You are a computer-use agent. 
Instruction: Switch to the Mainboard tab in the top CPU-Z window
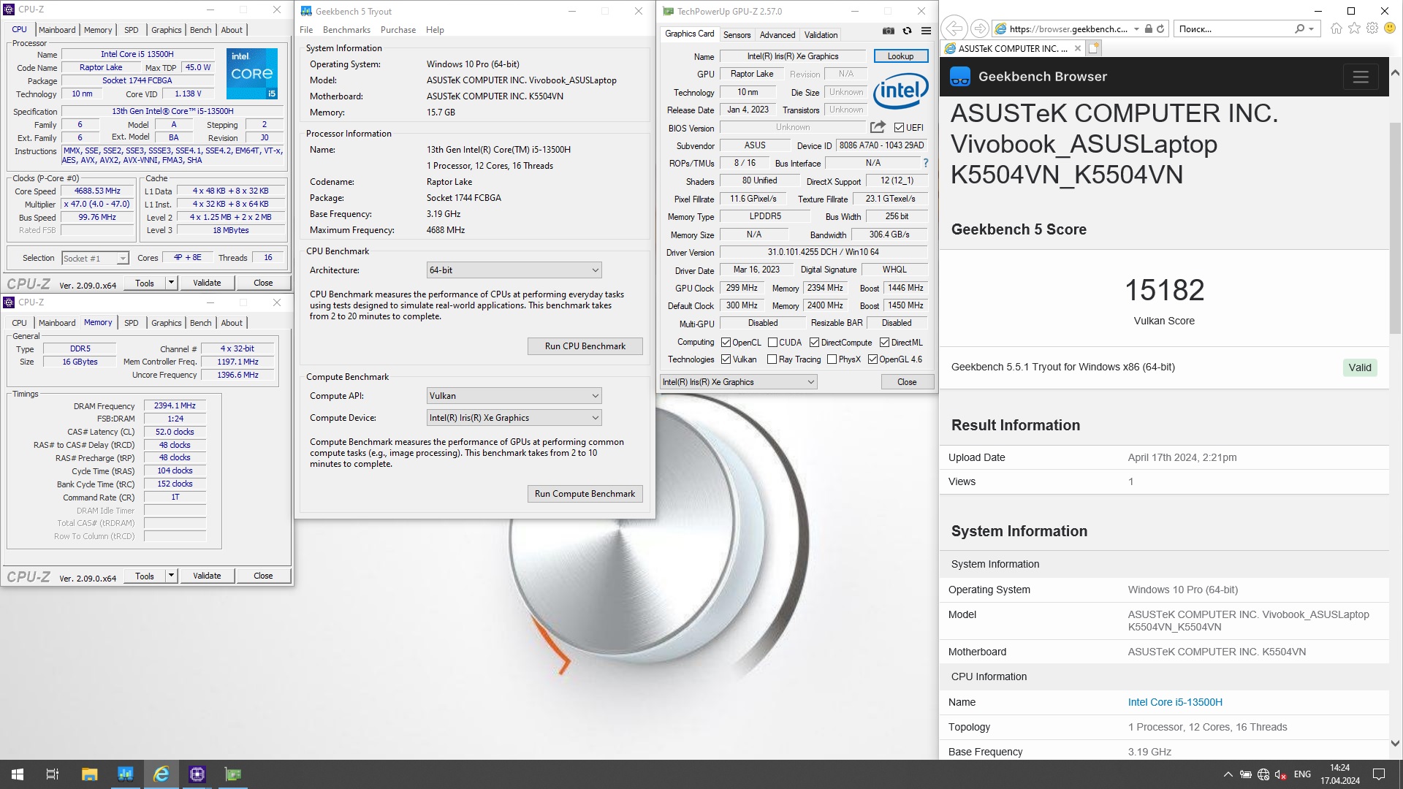coord(57,29)
